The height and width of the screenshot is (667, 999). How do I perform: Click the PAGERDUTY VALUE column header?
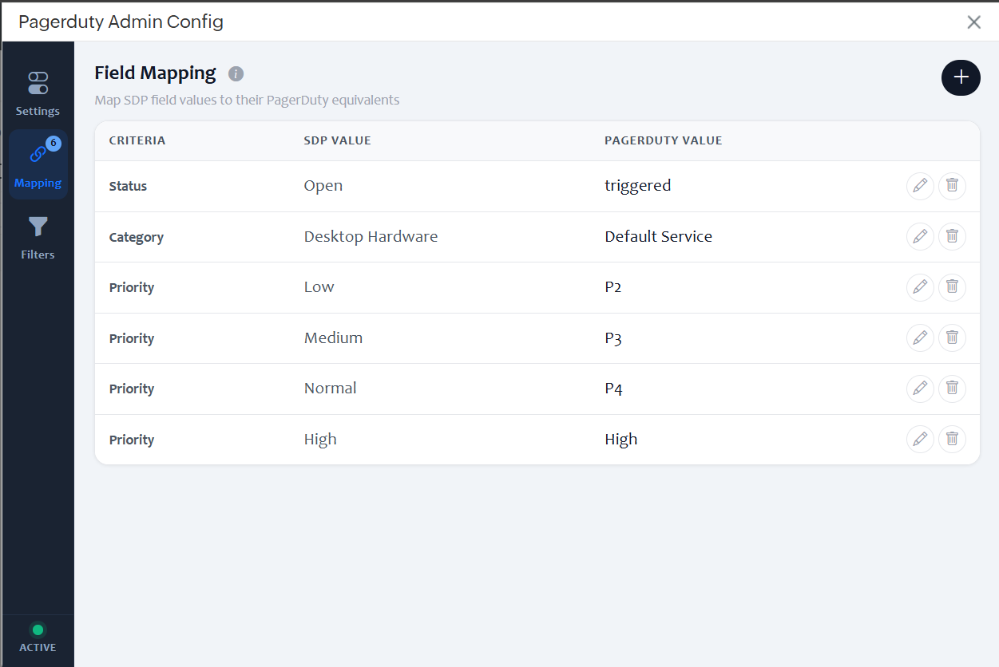tap(664, 140)
